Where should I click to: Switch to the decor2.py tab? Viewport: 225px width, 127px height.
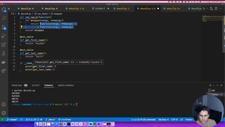click(x=26, y=8)
